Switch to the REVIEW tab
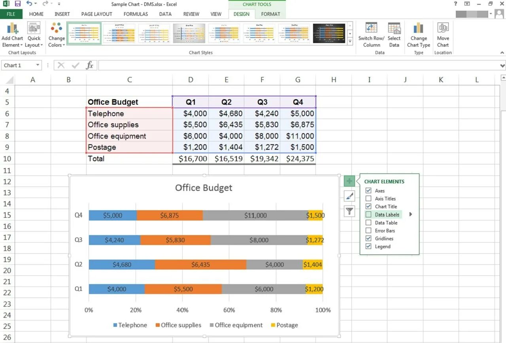 [191, 14]
